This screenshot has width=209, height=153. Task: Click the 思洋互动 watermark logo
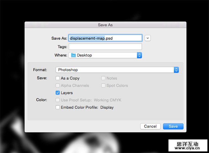[188, 144]
